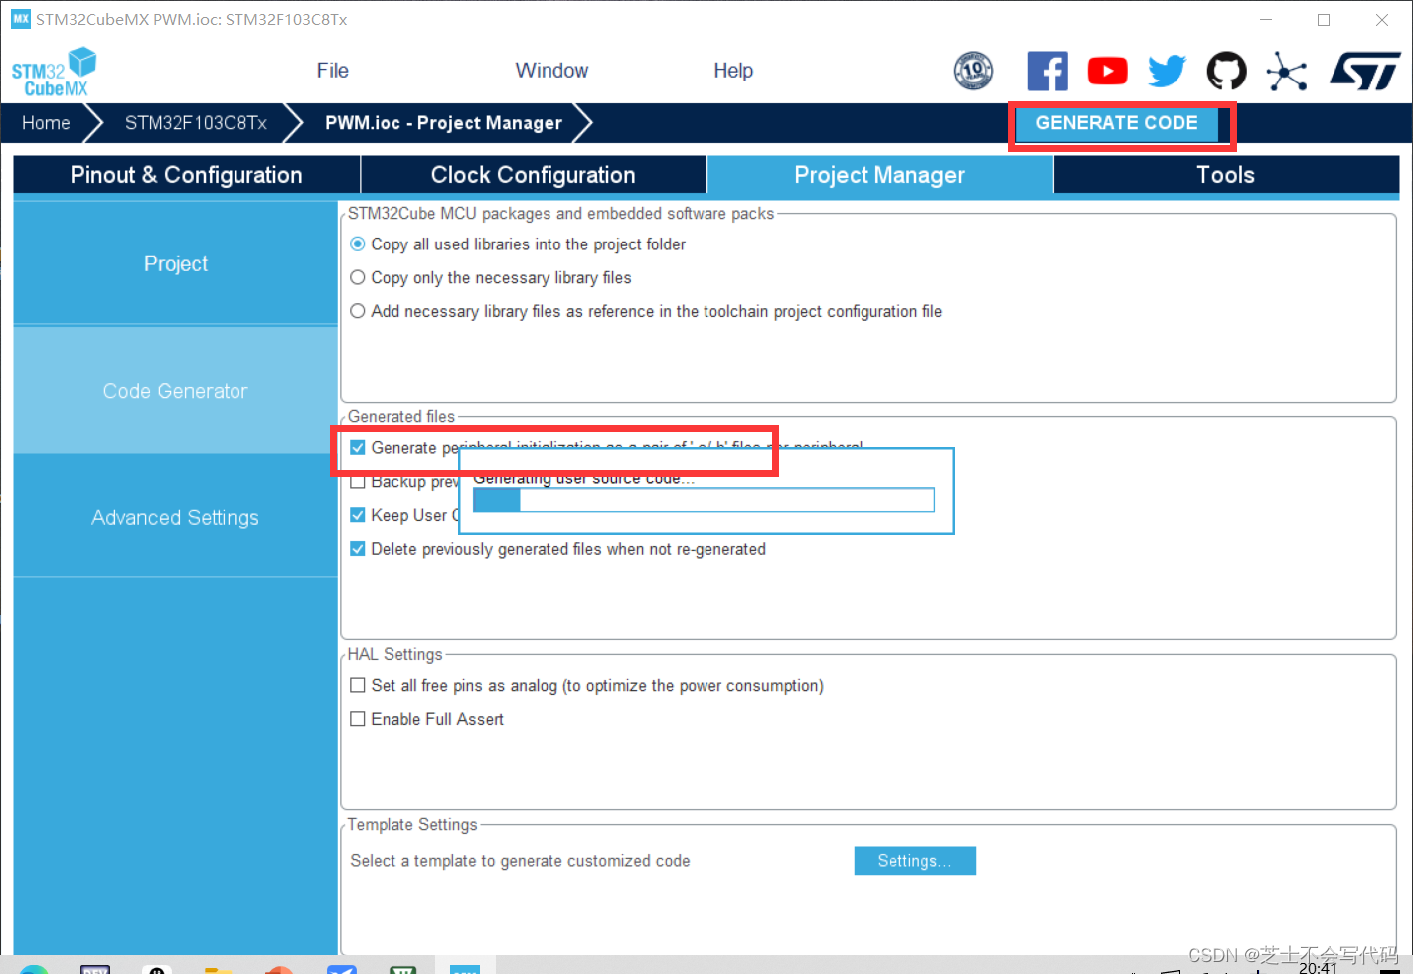The image size is (1413, 974).
Task: Go to Home breadcrumb
Action: tap(46, 123)
